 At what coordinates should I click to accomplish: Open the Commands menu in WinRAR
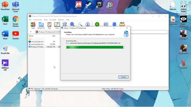click(x=37, y=20)
